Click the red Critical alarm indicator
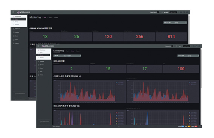214x138 pixels. pyautogui.click(x=196, y=127)
